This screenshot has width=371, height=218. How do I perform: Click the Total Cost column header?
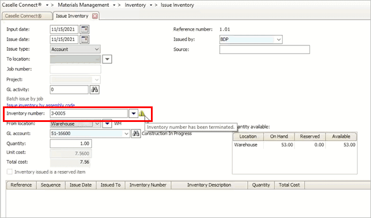[289, 185]
